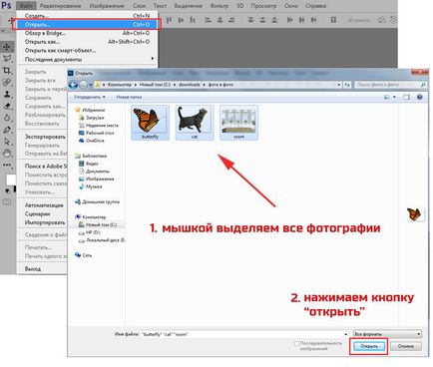Viewport: 433px width, 367px height.
Task: Click the help question-mark icon in dialog
Action: point(420,97)
